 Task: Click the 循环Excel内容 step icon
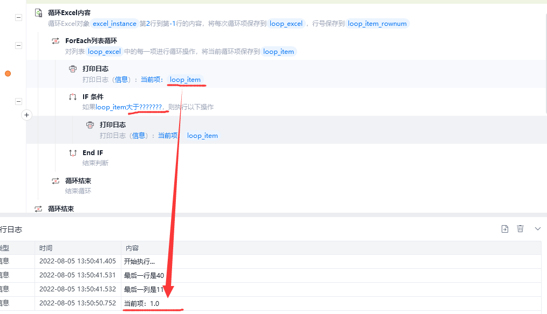pyautogui.click(x=38, y=13)
